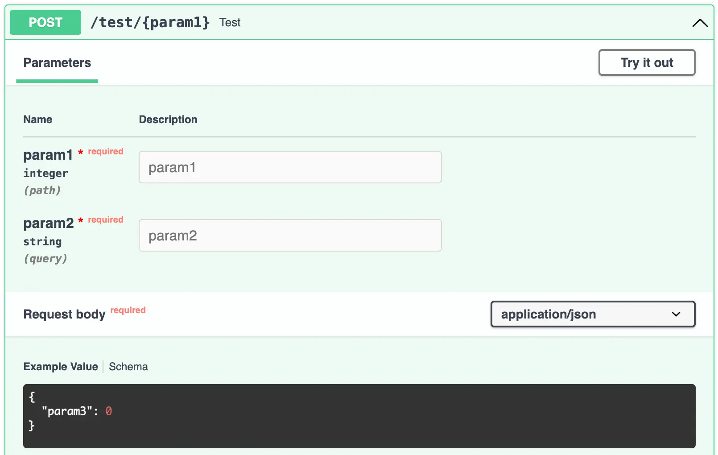Click the integer (path) type label
Viewport: 718px width, 455px height.
pyautogui.click(x=45, y=173)
